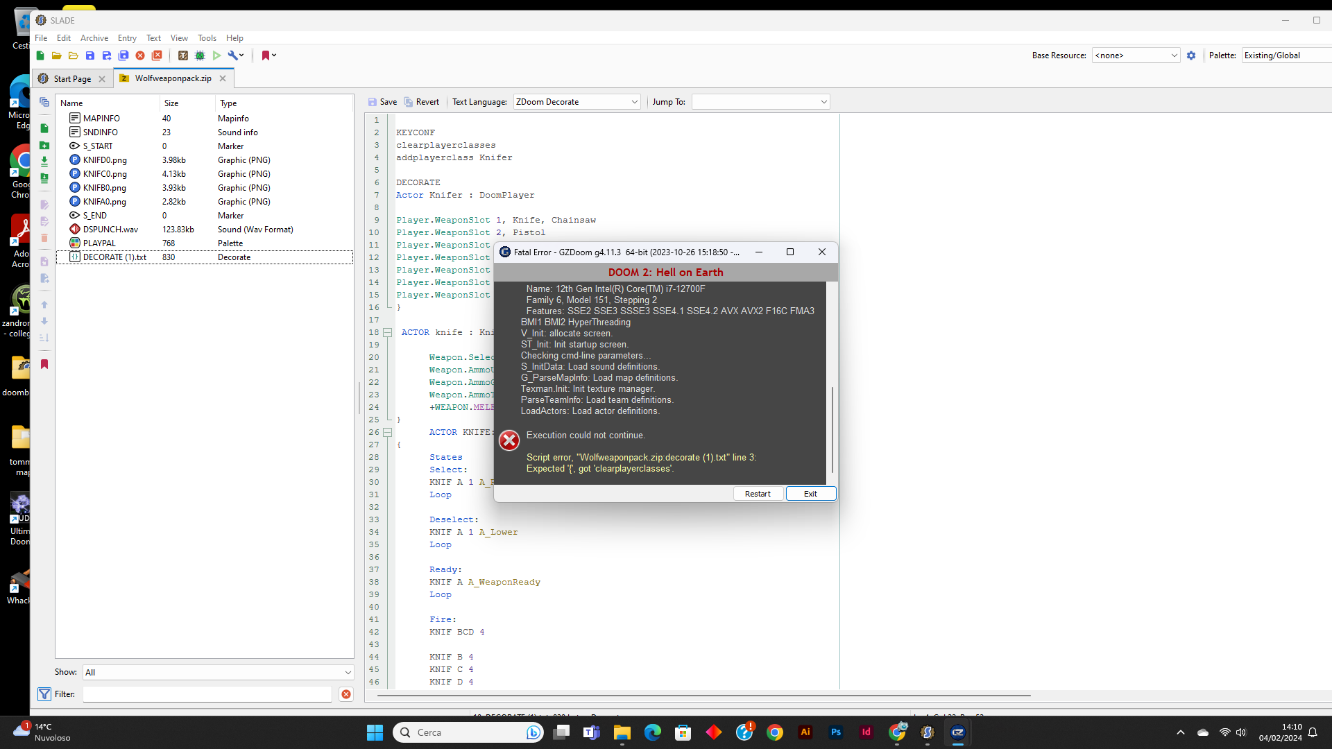Viewport: 1332px width, 749px height.
Task: Open Windows Start menu on taskbar
Action: (375, 732)
